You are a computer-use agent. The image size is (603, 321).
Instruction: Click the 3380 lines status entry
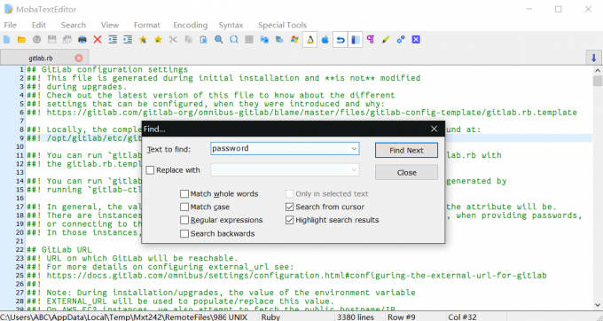click(x=356, y=317)
